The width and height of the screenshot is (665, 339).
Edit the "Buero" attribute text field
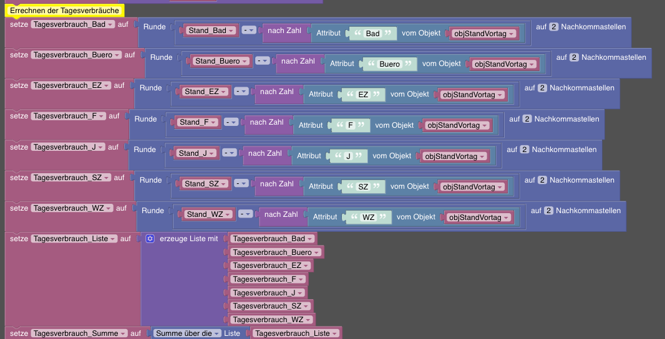pyautogui.click(x=389, y=64)
